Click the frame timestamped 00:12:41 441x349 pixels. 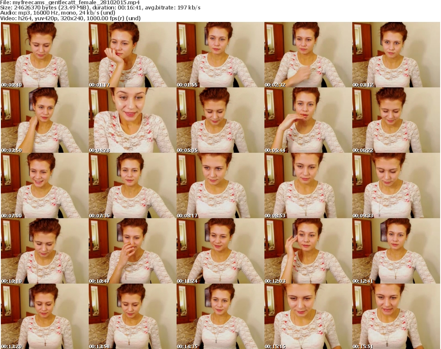click(x=396, y=251)
